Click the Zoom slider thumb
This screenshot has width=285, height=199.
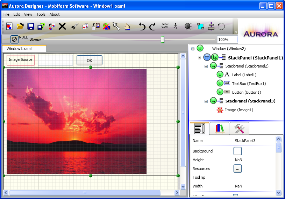163,40
